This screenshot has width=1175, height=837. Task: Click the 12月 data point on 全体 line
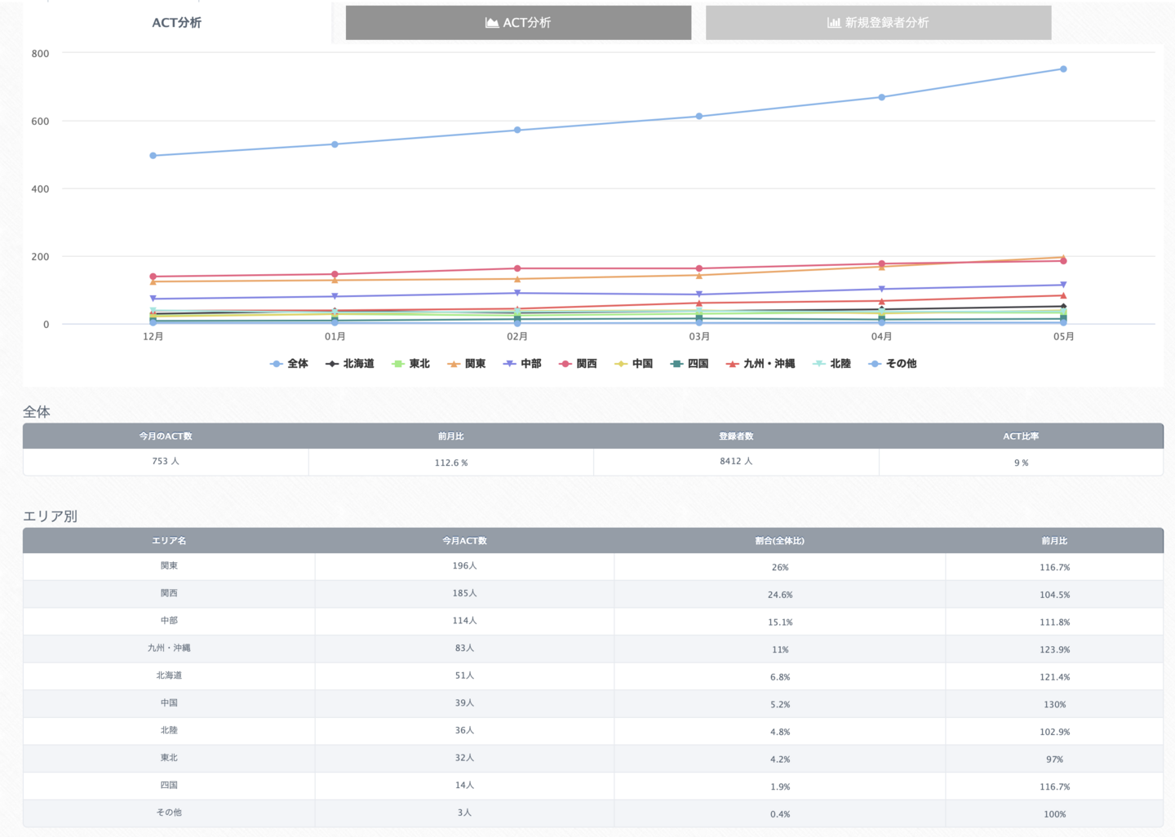pos(153,156)
